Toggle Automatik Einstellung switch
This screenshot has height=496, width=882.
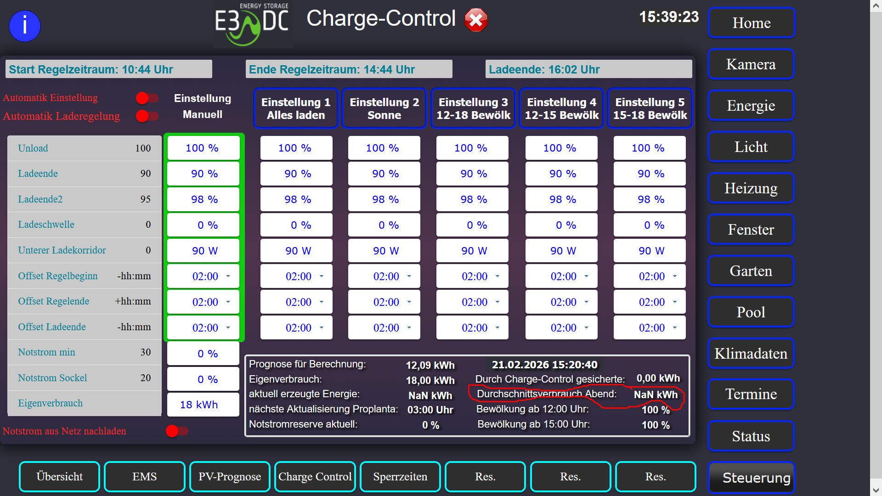coord(147,98)
